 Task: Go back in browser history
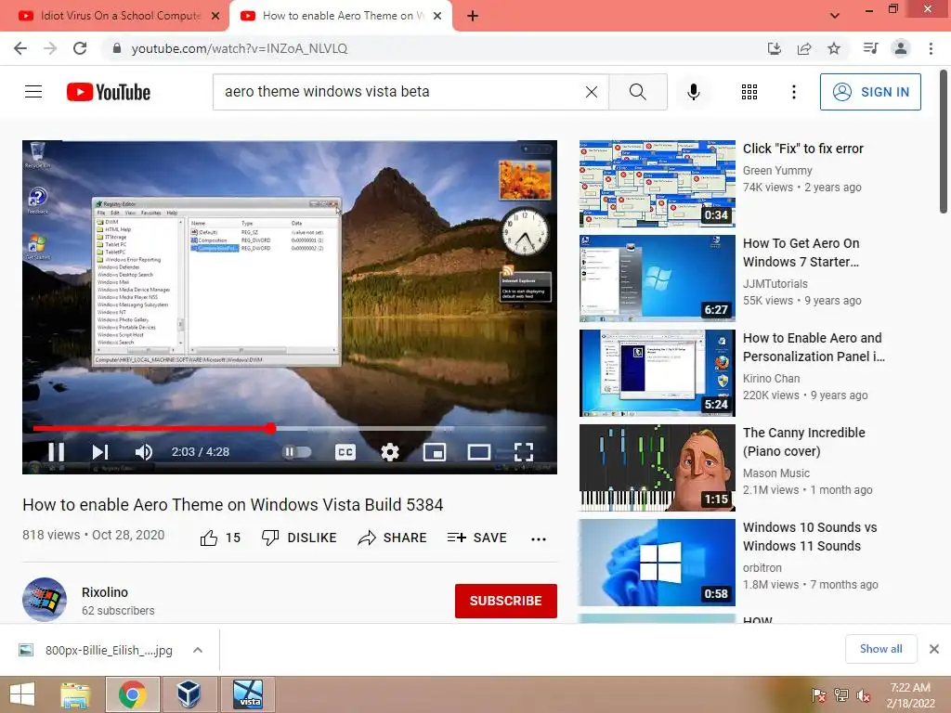pos(20,48)
